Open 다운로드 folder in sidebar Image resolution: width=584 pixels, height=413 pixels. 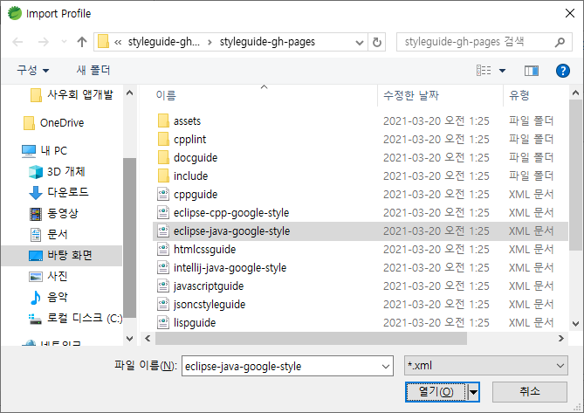pos(58,192)
